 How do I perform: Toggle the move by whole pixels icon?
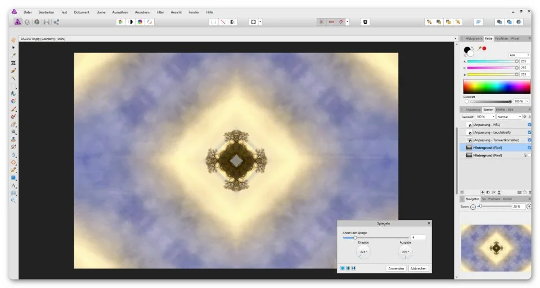point(331,22)
